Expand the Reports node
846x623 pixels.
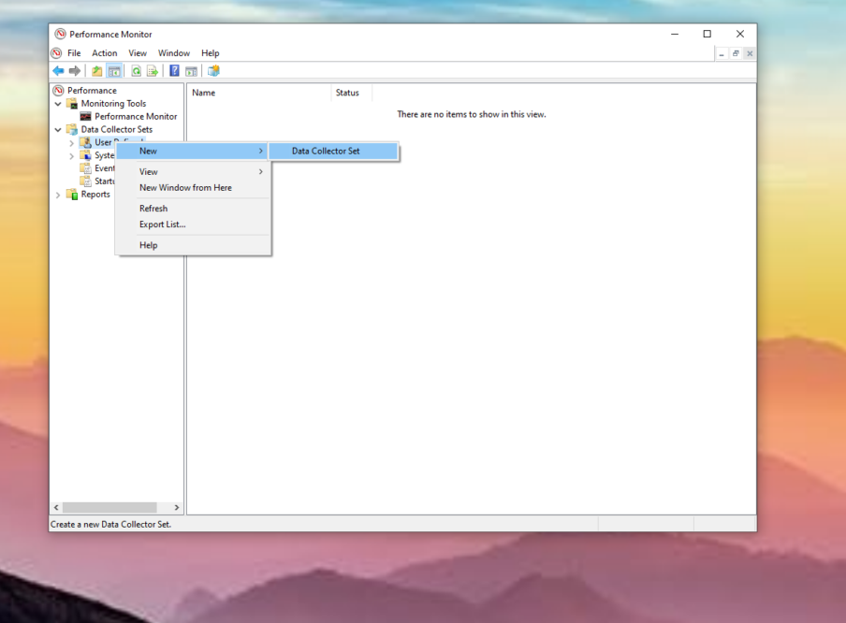(57, 194)
